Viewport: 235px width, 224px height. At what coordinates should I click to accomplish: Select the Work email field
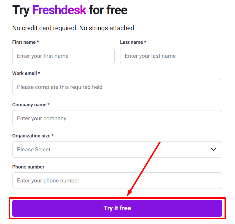click(117, 87)
